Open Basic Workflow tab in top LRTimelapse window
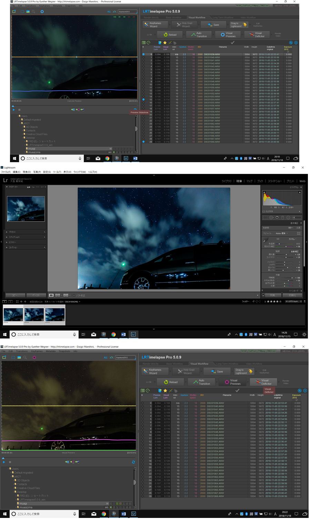 173,17
